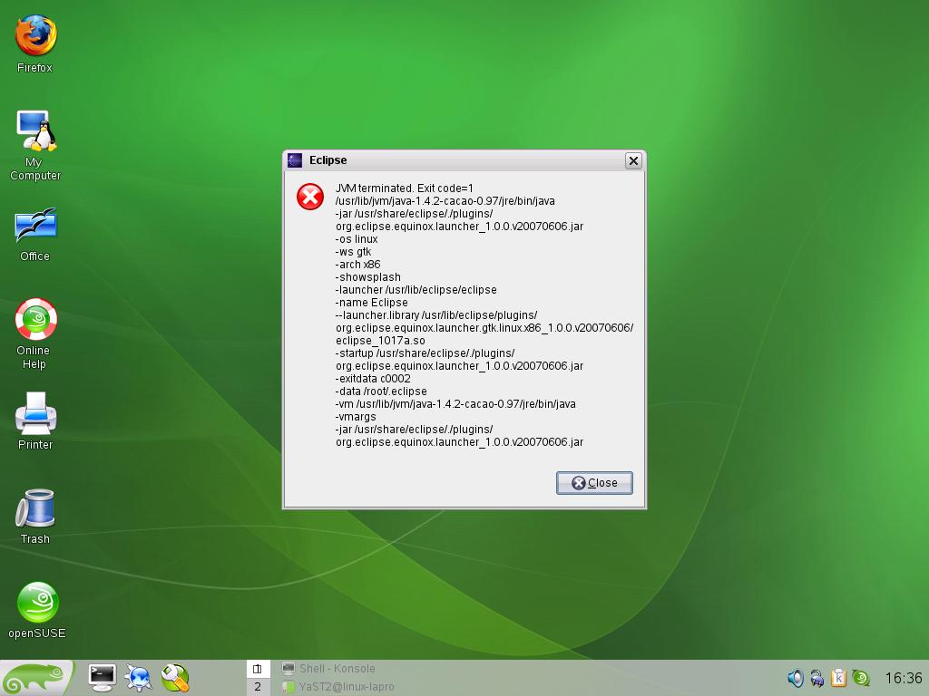This screenshot has height=696, width=929.
Task: Open the Klipper clipboard tray icon
Action: click(x=838, y=678)
